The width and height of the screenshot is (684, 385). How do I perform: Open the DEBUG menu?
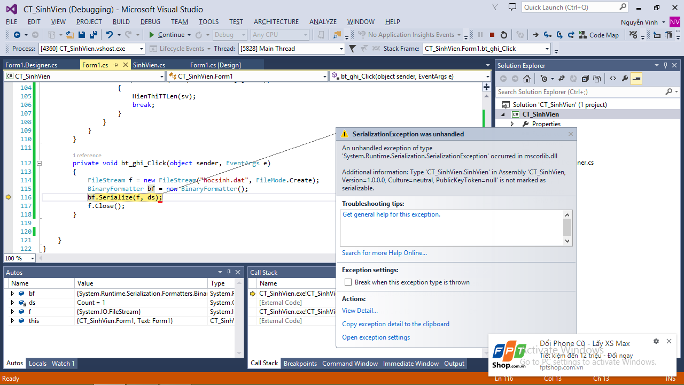(150, 22)
